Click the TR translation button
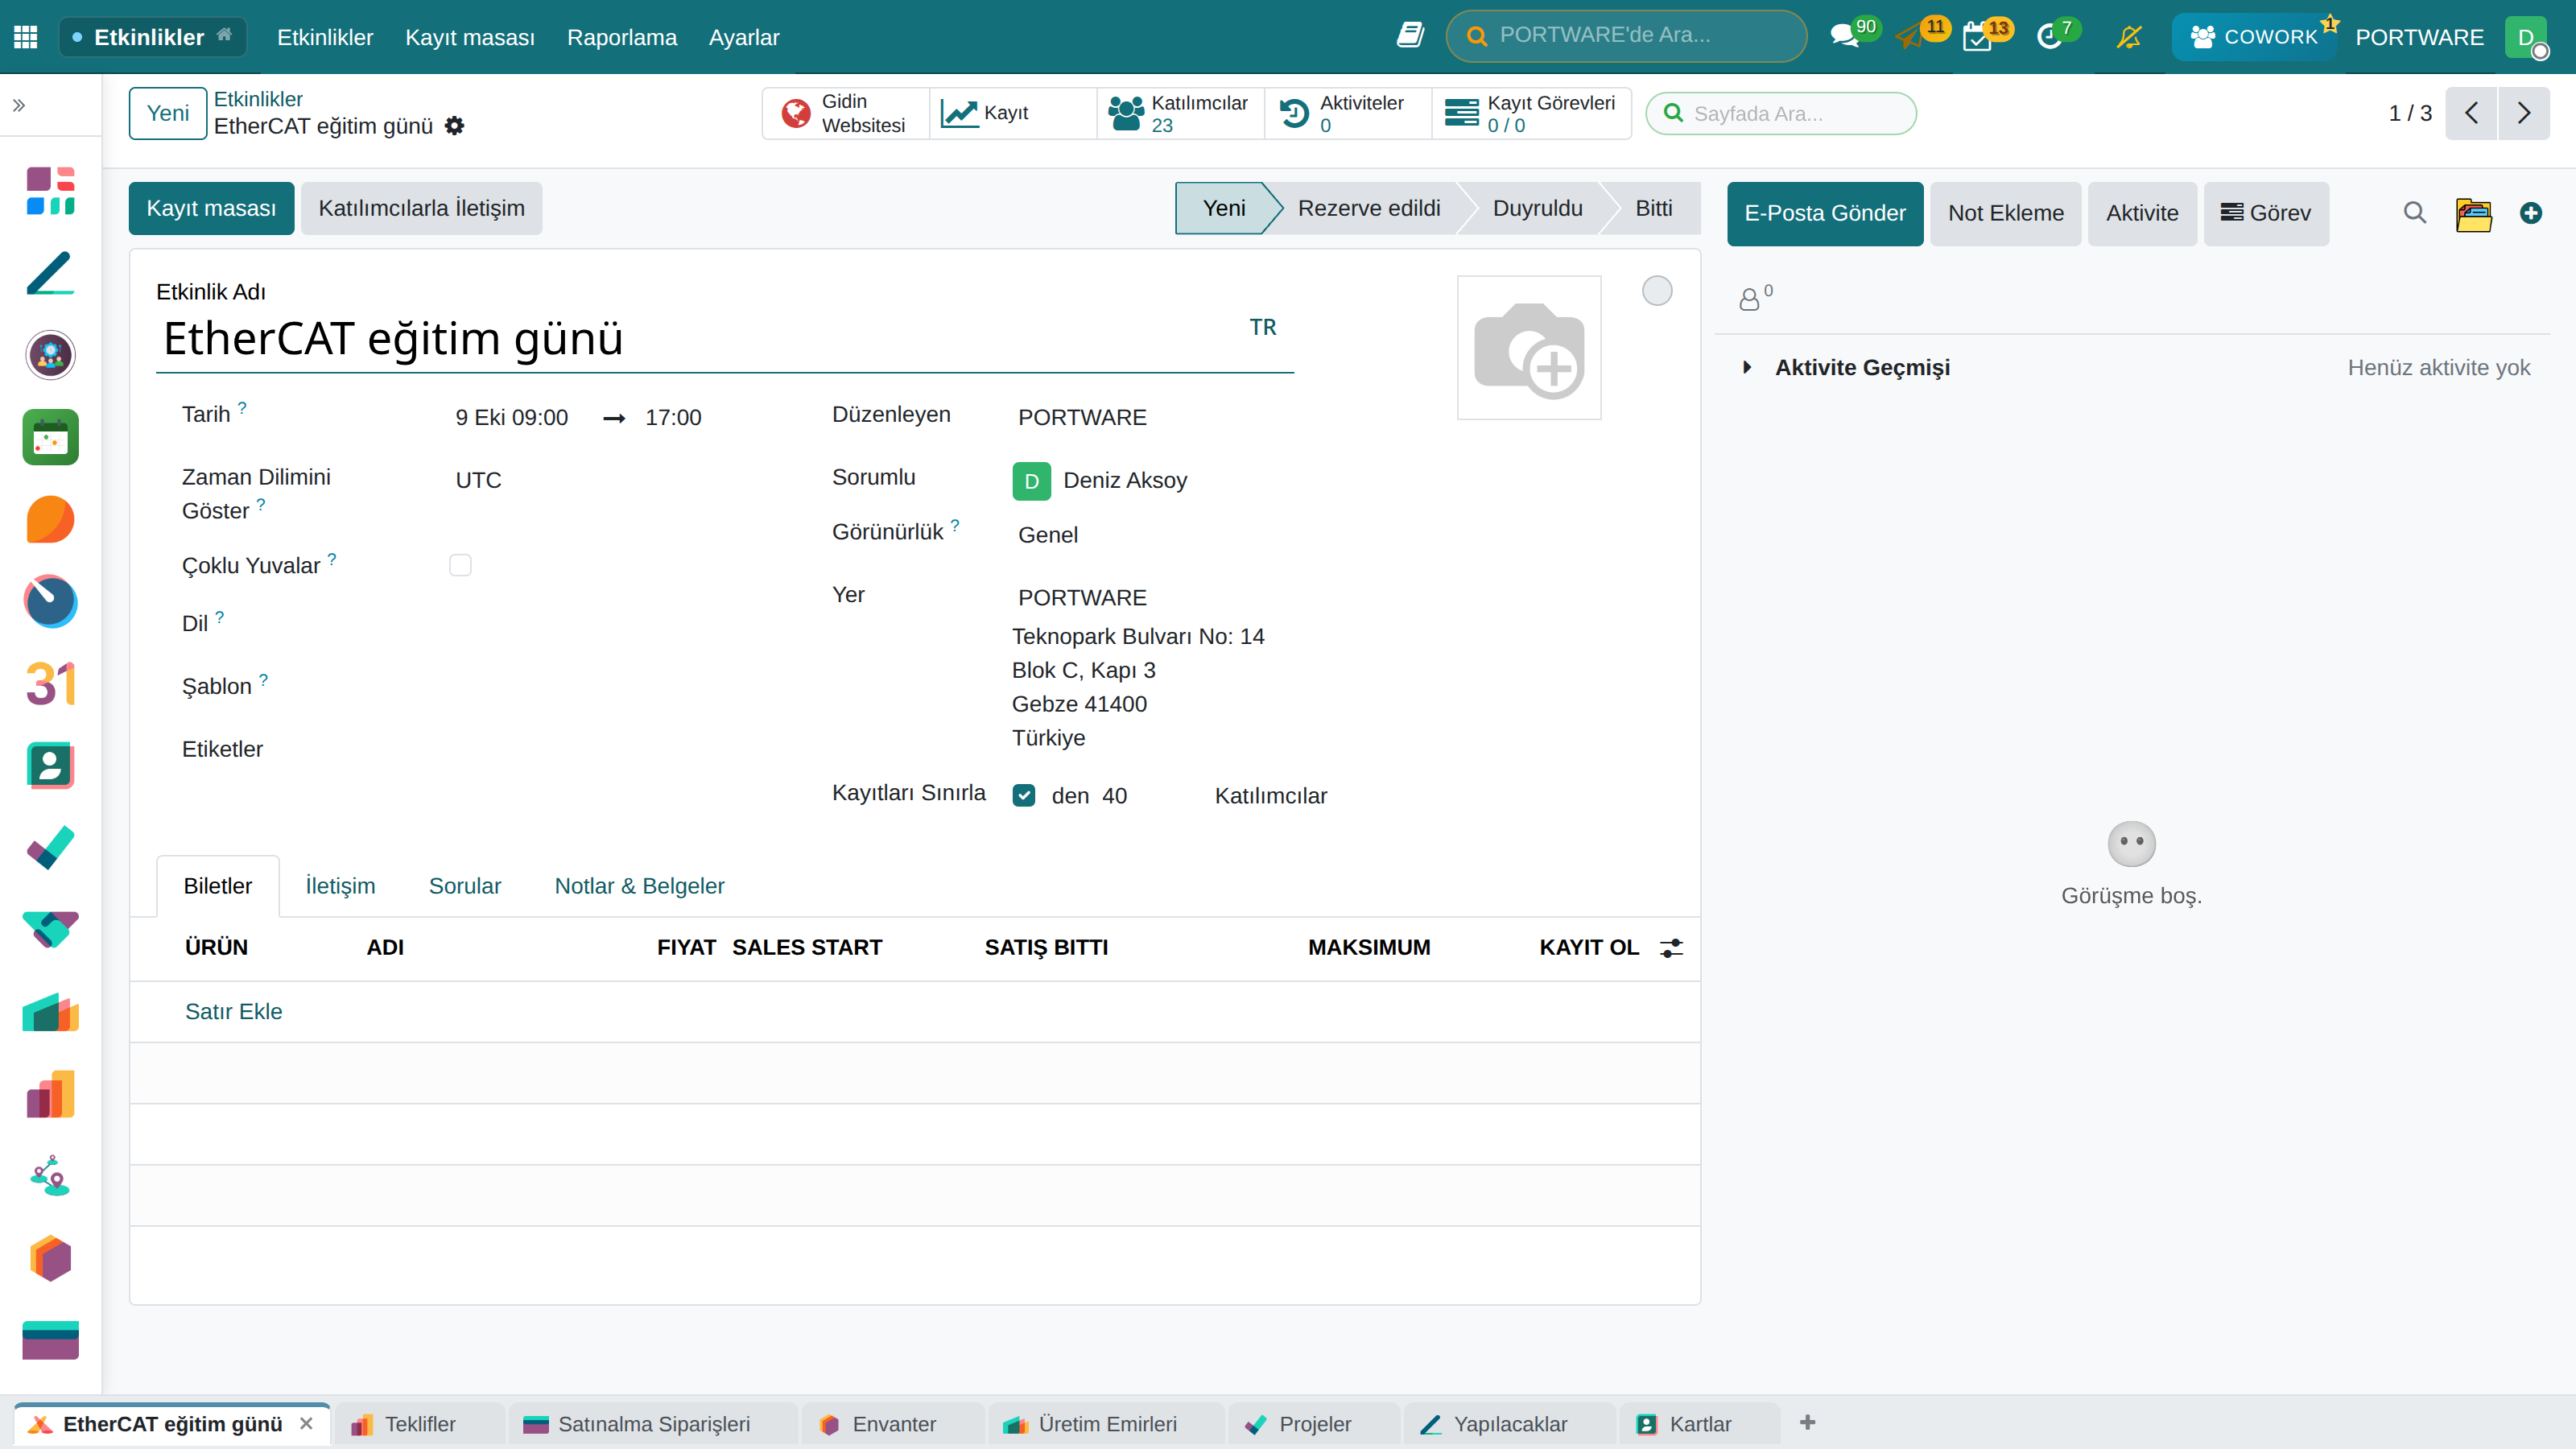2576x1449 pixels. pos(1263,327)
